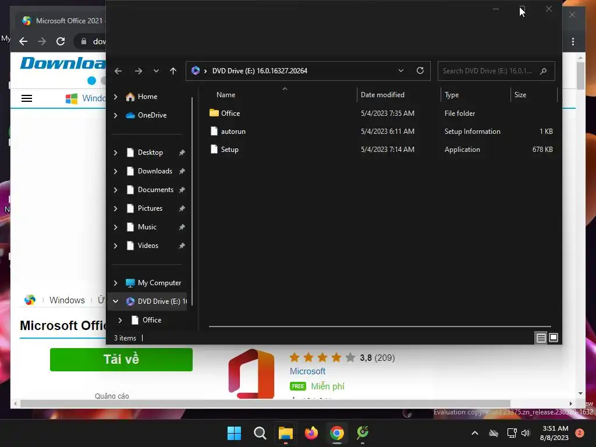Click the pin icon next to Pictures

(x=182, y=209)
